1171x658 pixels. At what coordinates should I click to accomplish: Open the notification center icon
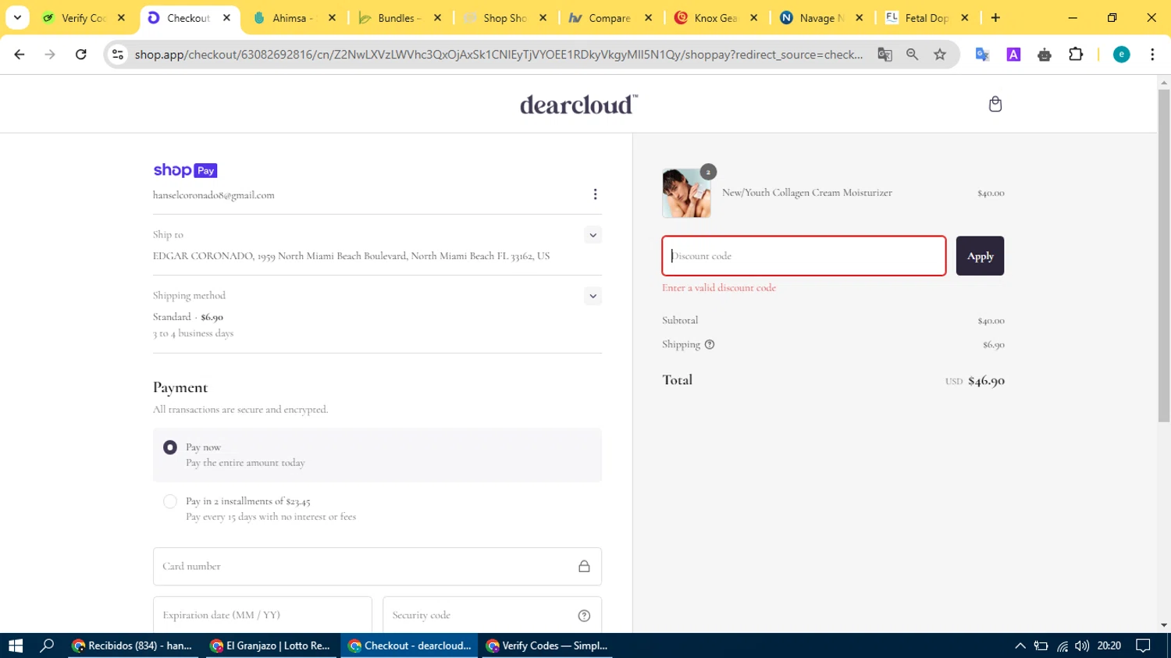coord(1144,646)
